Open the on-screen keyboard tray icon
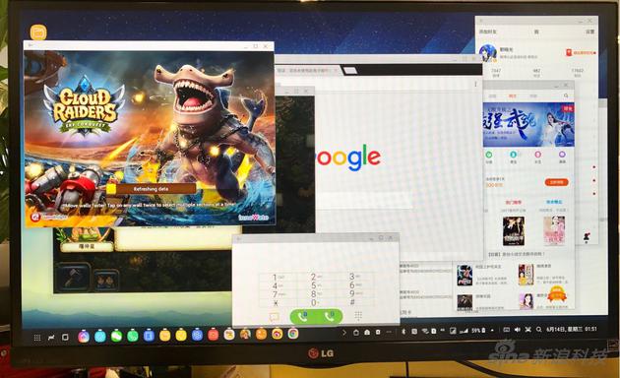The width and height of the screenshot is (620, 378). pyautogui.click(x=506, y=330)
